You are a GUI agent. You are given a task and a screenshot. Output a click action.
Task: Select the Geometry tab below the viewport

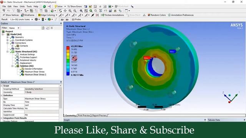(x=70, y=115)
